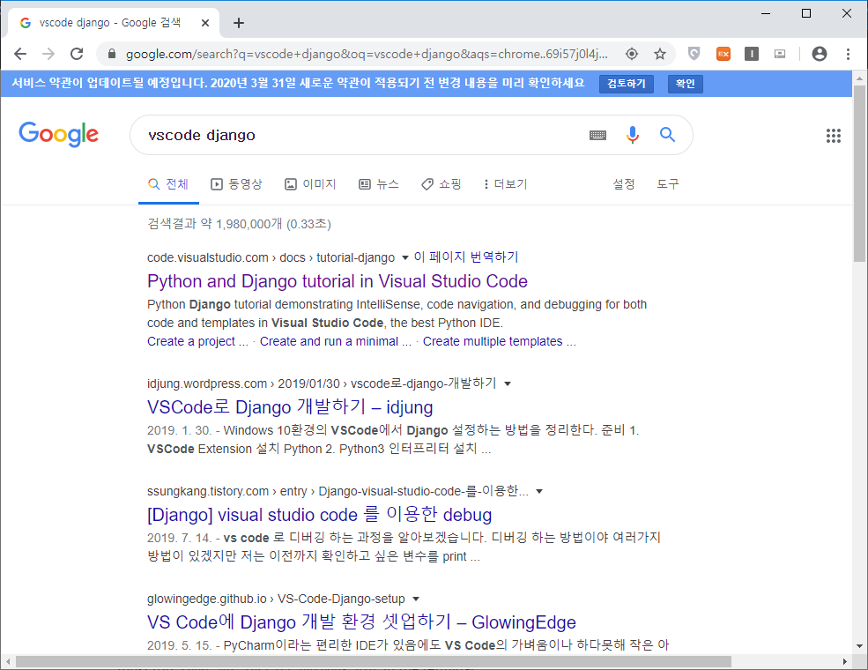This screenshot has height=670, width=868.
Task: Expand ssungkang.tistory.com result dropdown arrow
Action: 539,492
